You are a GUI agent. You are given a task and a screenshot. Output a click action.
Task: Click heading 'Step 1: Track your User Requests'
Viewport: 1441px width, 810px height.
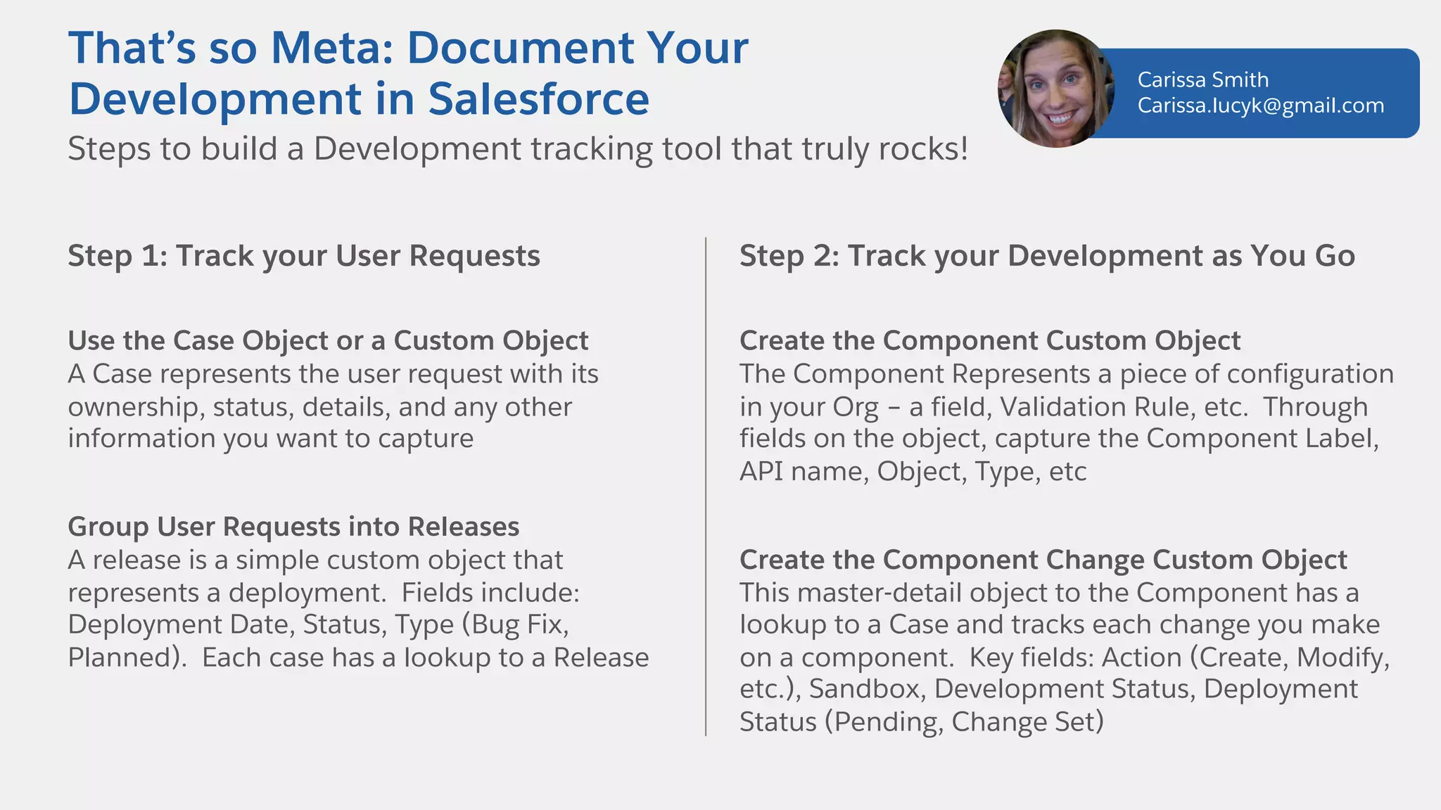[x=304, y=256]
